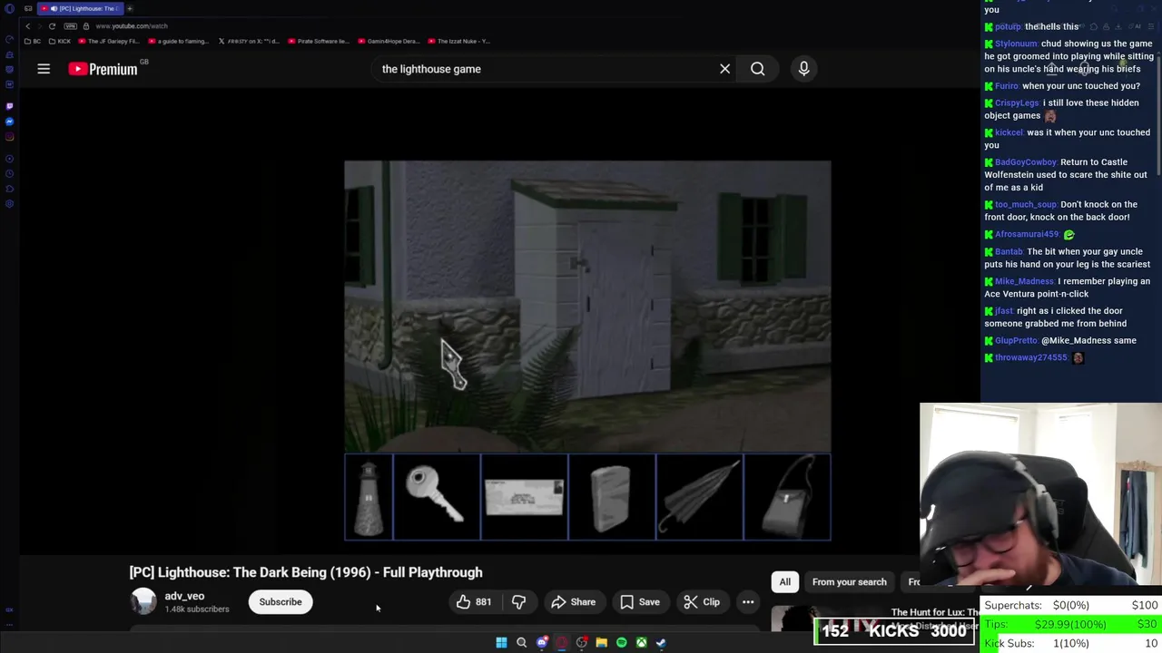
Task: Open Windows taskbar search
Action: click(521, 643)
